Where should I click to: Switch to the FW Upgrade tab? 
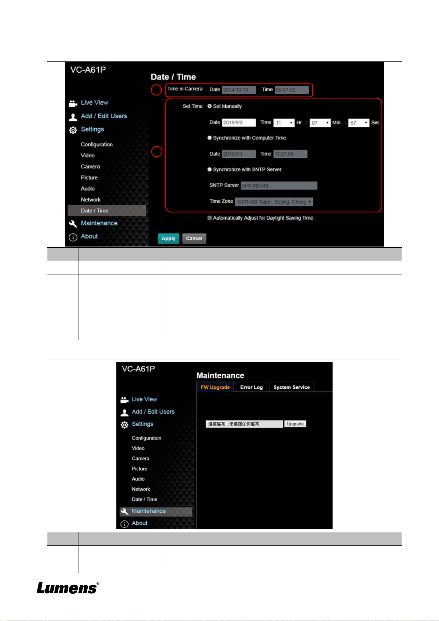pyautogui.click(x=215, y=387)
